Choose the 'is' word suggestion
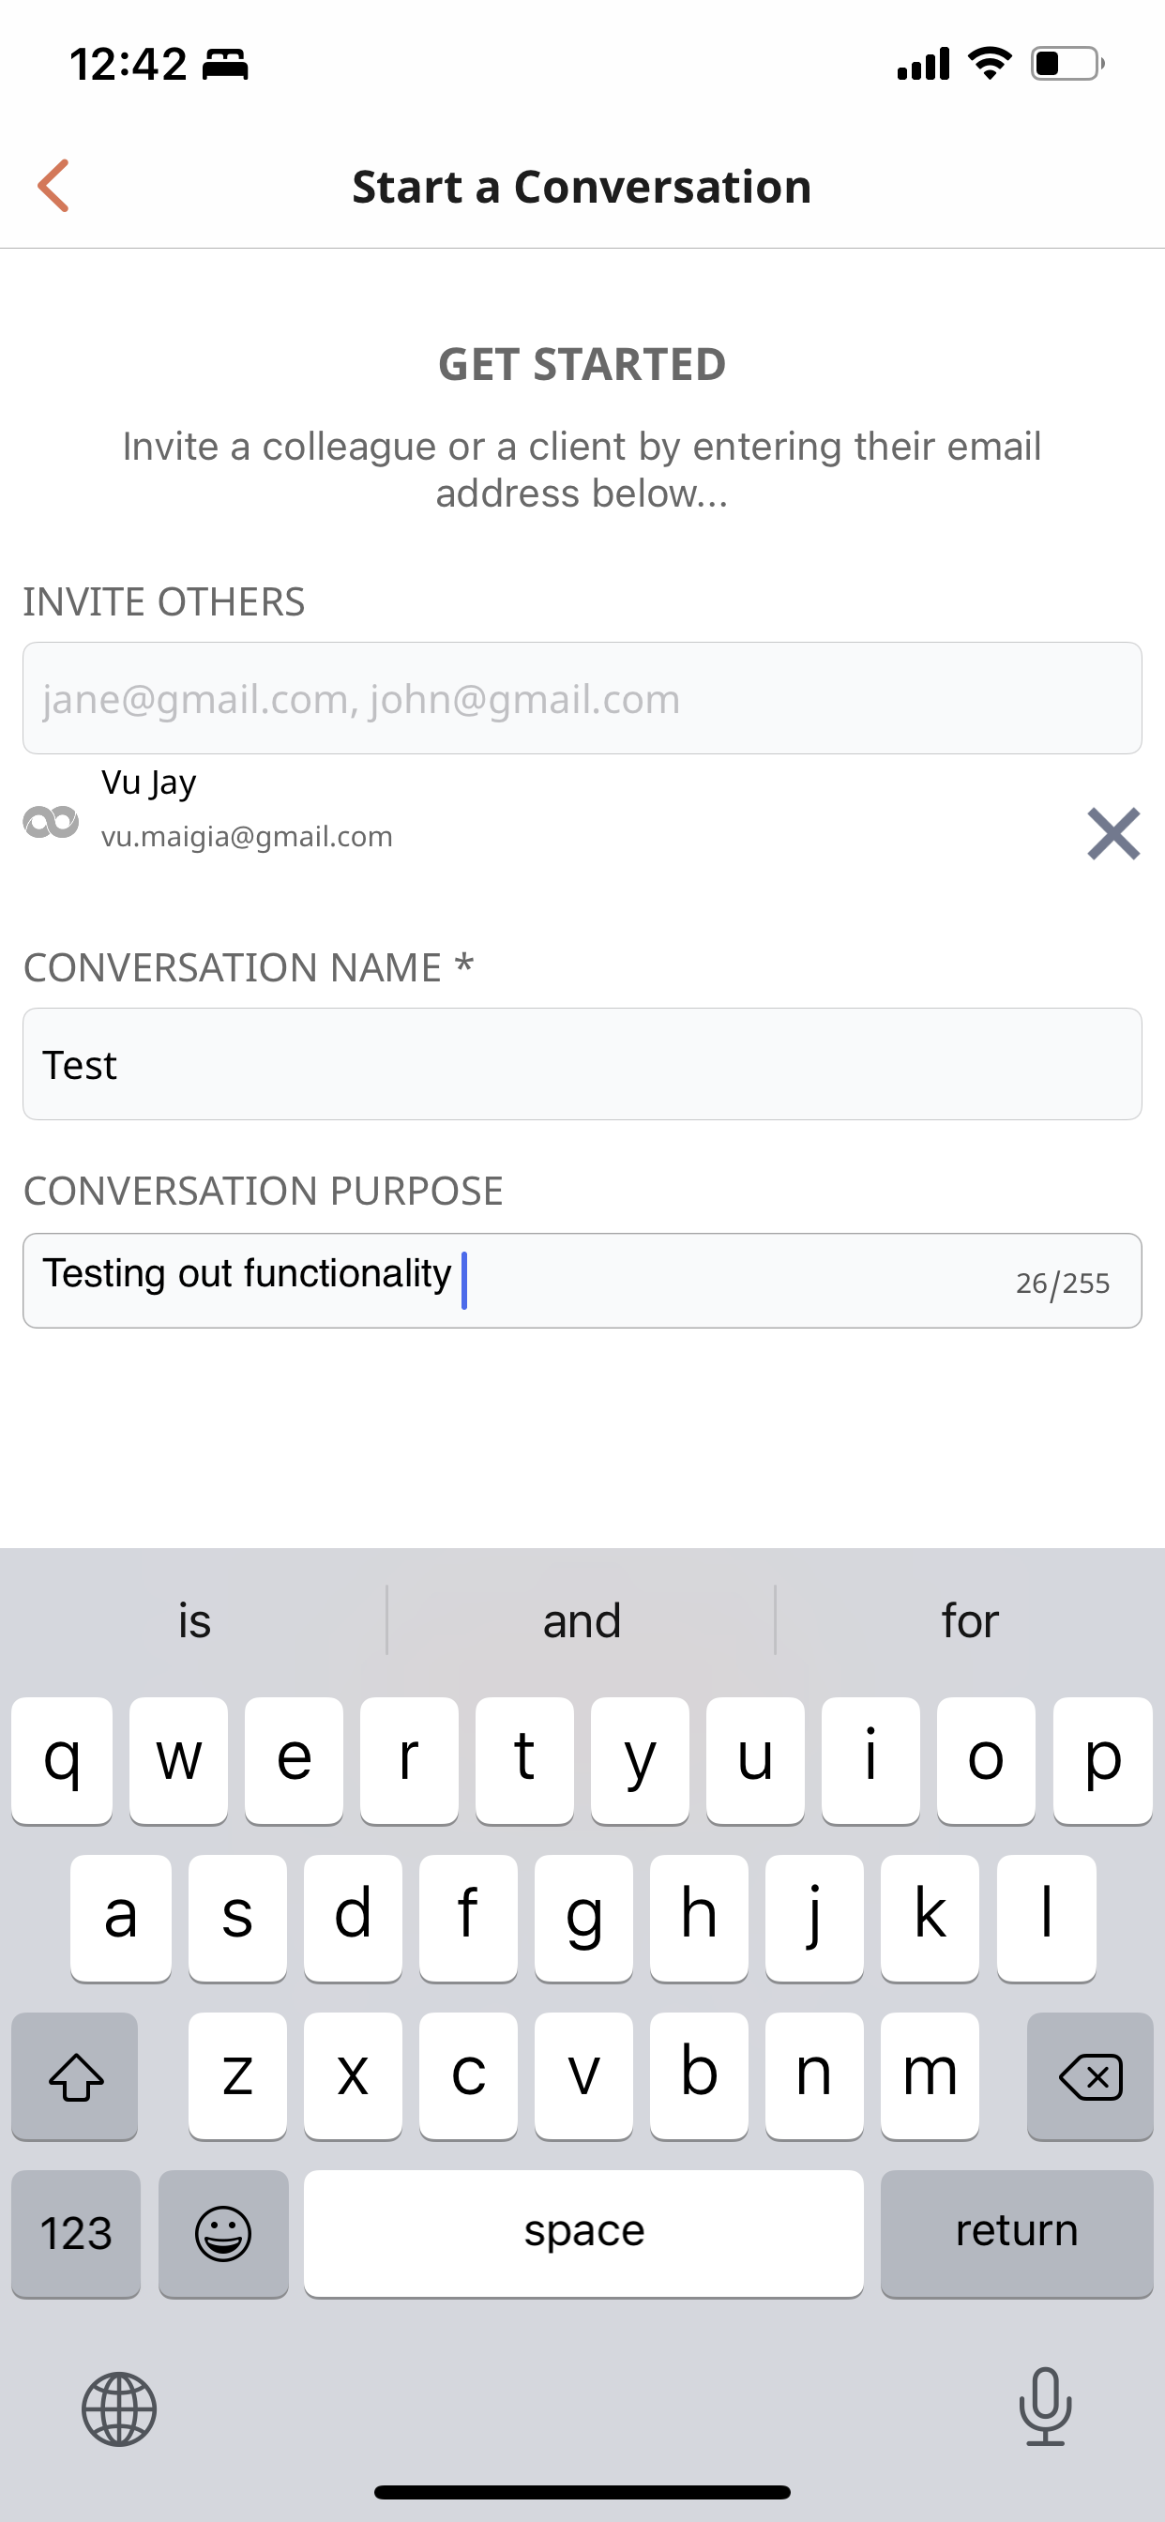Image resolution: width=1165 pixels, height=2522 pixels. pyautogui.click(x=194, y=1620)
